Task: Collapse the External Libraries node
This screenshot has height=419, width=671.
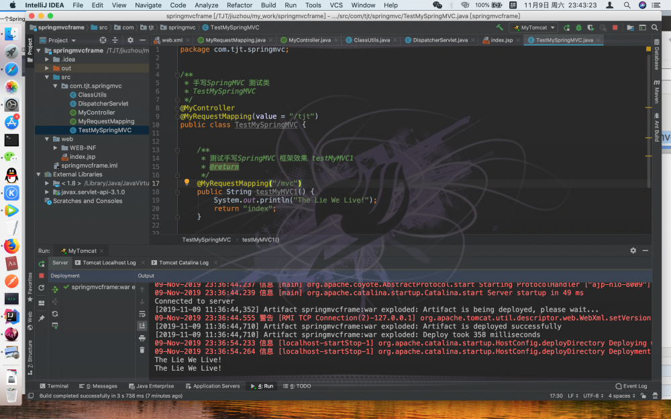Action: [39, 174]
